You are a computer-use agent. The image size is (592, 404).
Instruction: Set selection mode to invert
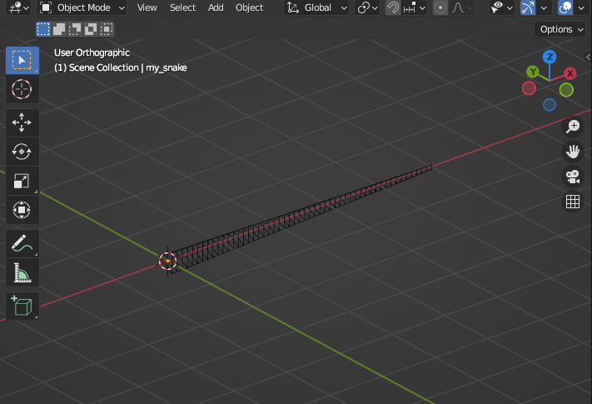pos(91,29)
